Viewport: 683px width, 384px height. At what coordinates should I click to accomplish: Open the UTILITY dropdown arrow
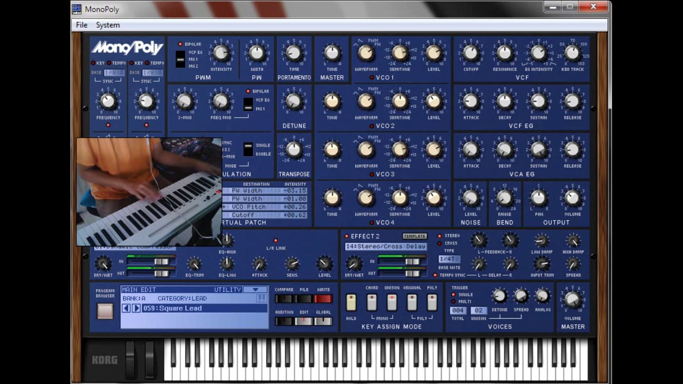point(255,290)
